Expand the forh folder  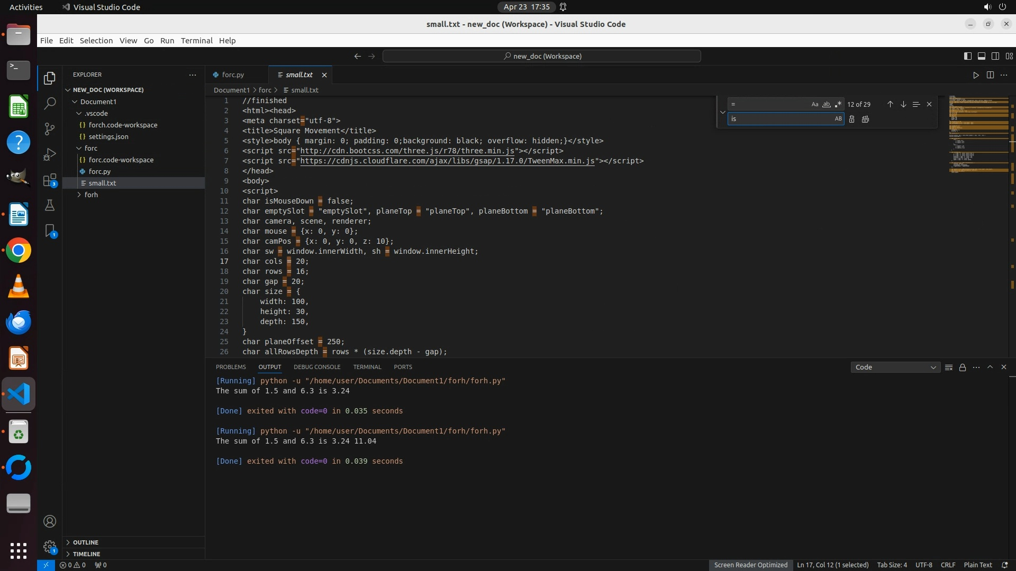[x=91, y=195]
